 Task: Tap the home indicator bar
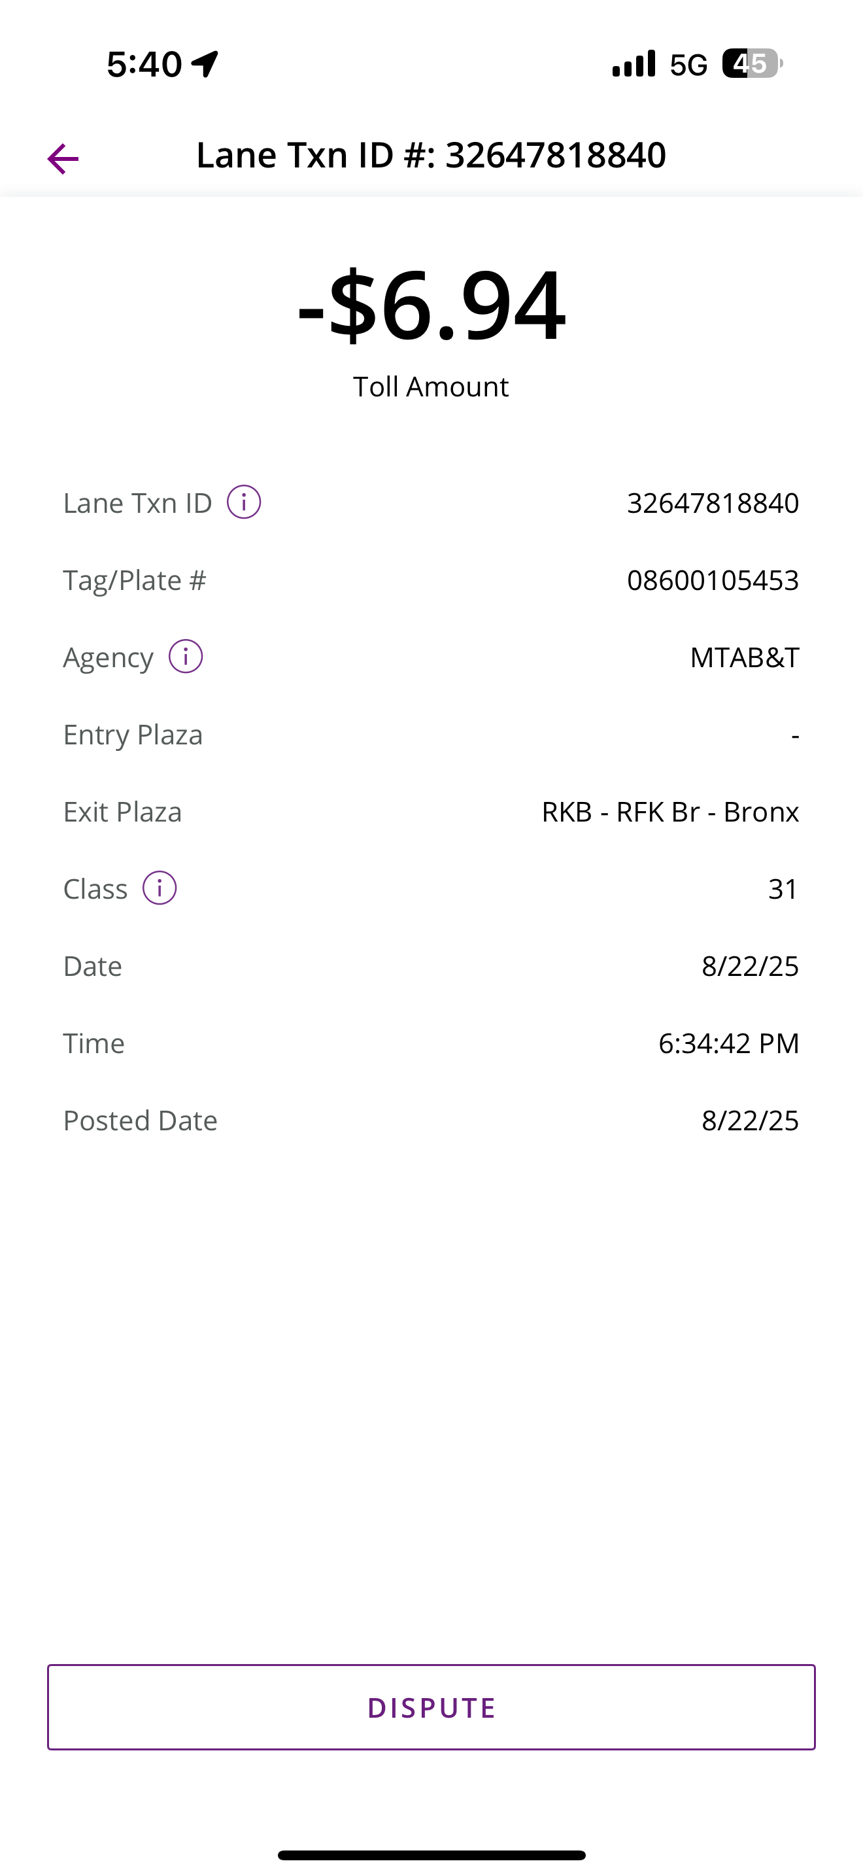[431, 1855]
